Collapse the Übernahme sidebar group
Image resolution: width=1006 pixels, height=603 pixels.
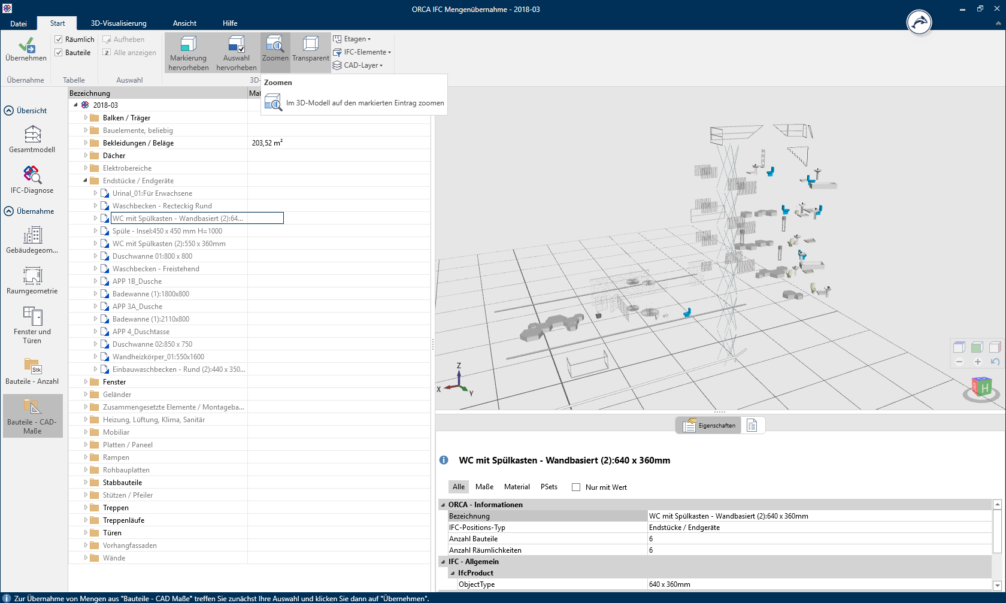pos(9,211)
